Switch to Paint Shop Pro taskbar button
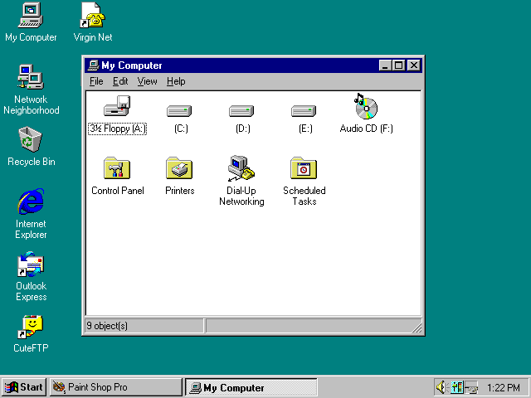This screenshot has width=531, height=398. tap(116, 387)
